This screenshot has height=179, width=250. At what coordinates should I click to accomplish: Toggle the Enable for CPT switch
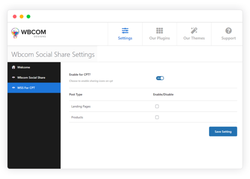point(160,78)
